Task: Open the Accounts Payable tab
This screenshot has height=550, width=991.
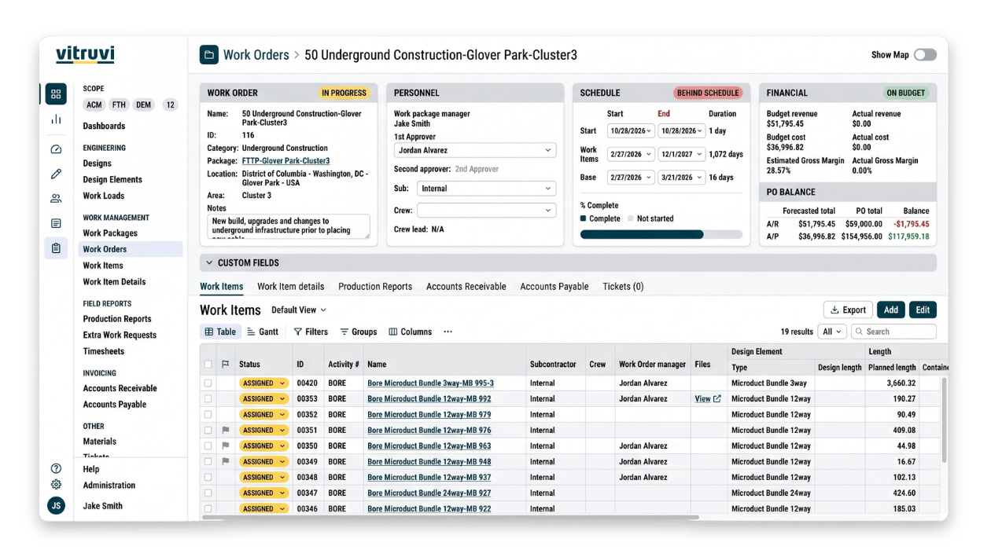Action: point(554,287)
